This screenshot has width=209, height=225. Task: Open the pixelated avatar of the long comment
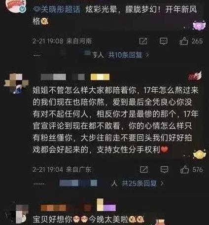(16, 84)
